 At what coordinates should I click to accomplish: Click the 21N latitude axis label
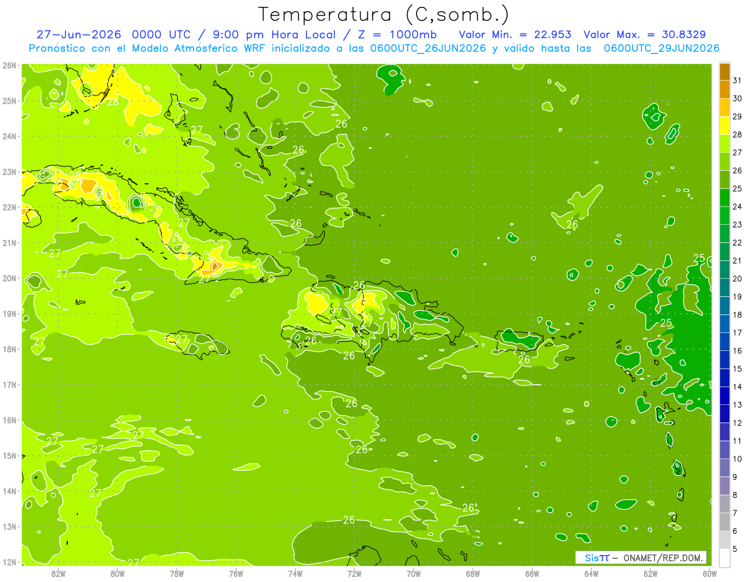[9, 242]
